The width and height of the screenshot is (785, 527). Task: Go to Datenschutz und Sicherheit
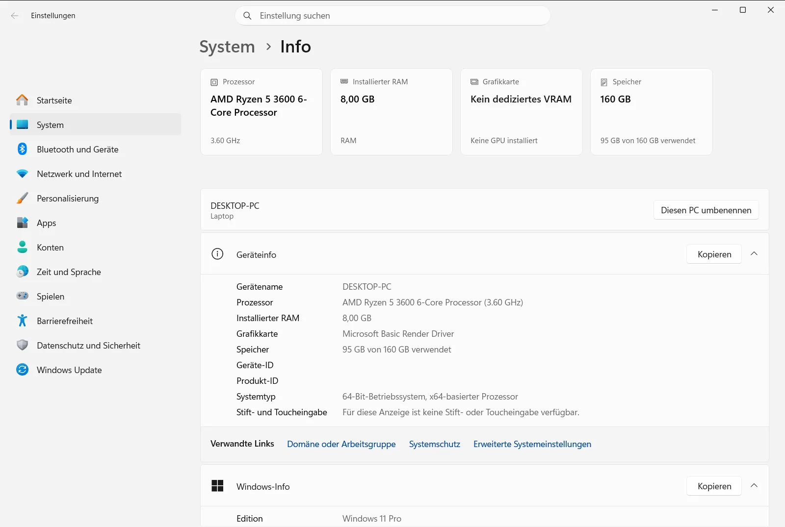pos(96,345)
